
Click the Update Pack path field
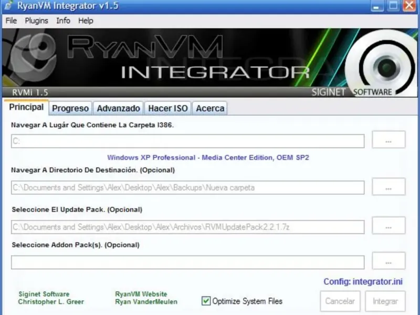188,227
